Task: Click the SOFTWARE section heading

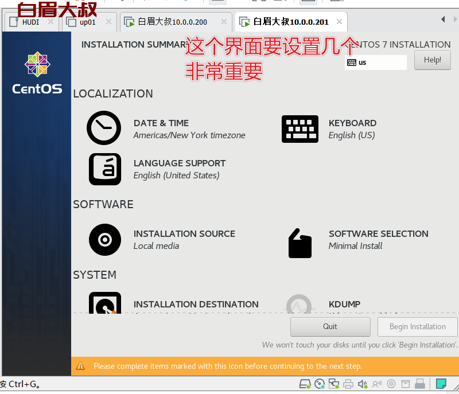Action: click(103, 204)
